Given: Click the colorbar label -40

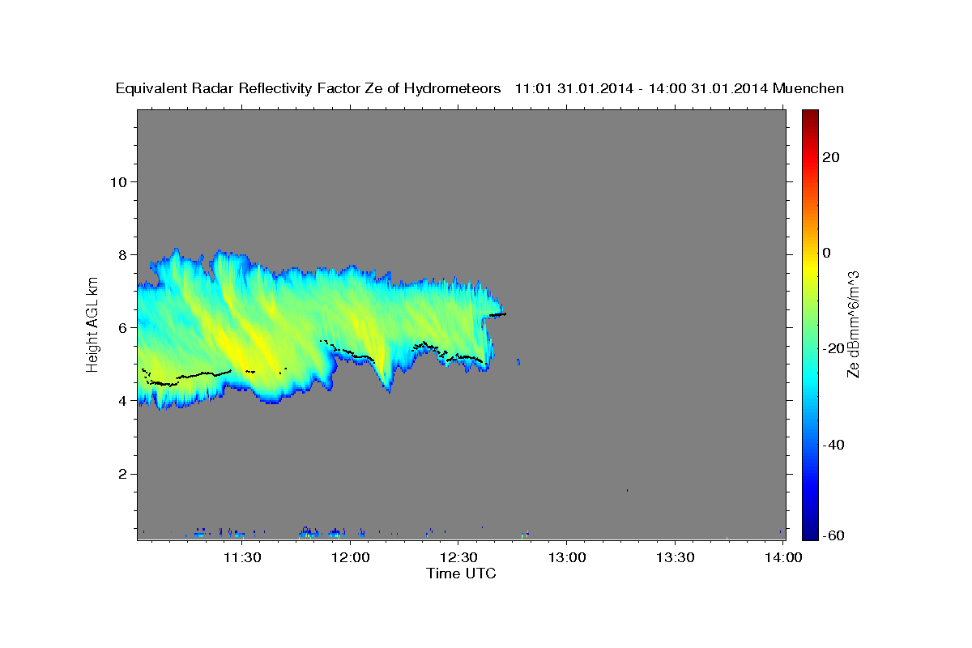Looking at the screenshot, I should pyautogui.click(x=832, y=445).
